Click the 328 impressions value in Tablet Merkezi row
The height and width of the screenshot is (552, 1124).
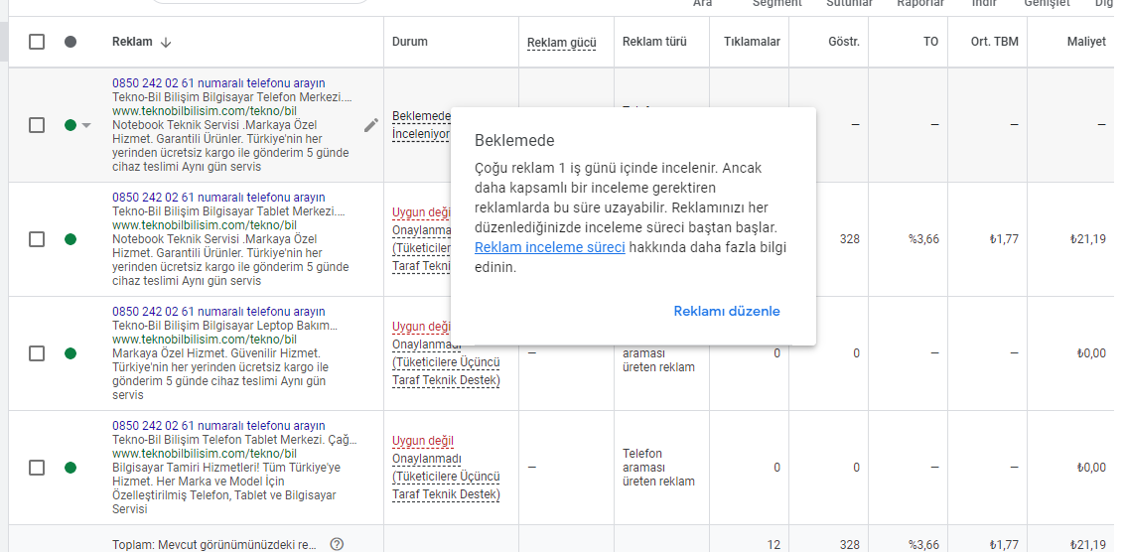[x=850, y=238]
